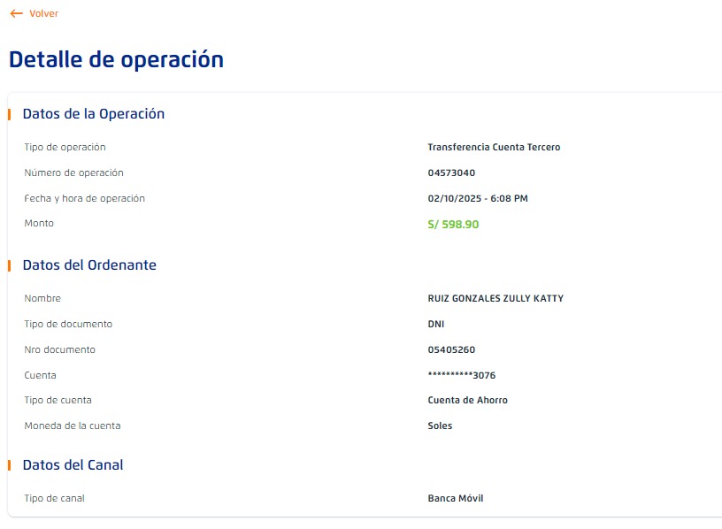Click the Detalle de operación page title

tap(116, 59)
